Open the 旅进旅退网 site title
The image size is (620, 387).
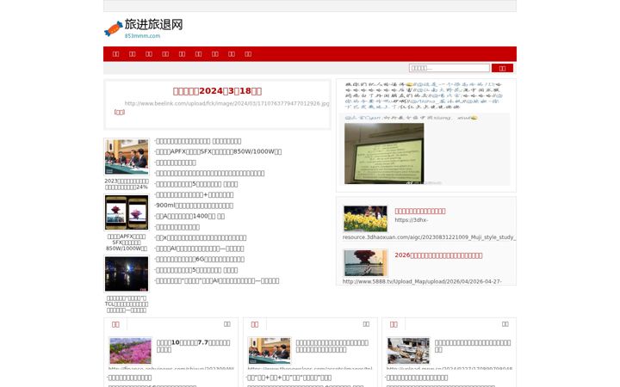pyautogui.click(x=153, y=24)
